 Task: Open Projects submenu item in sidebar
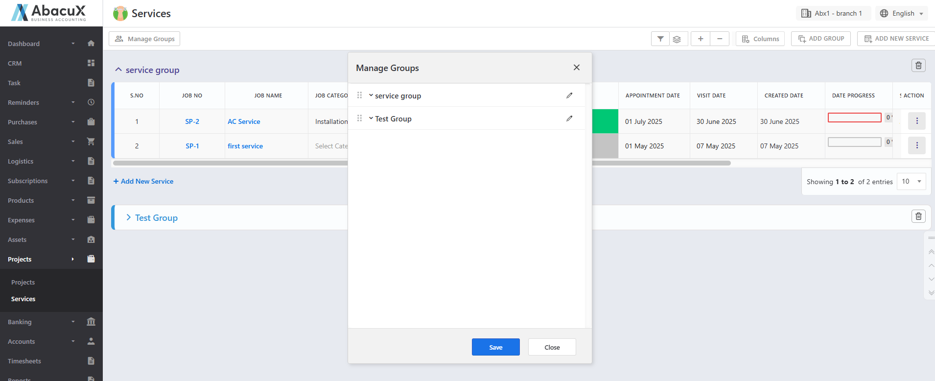pos(23,282)
